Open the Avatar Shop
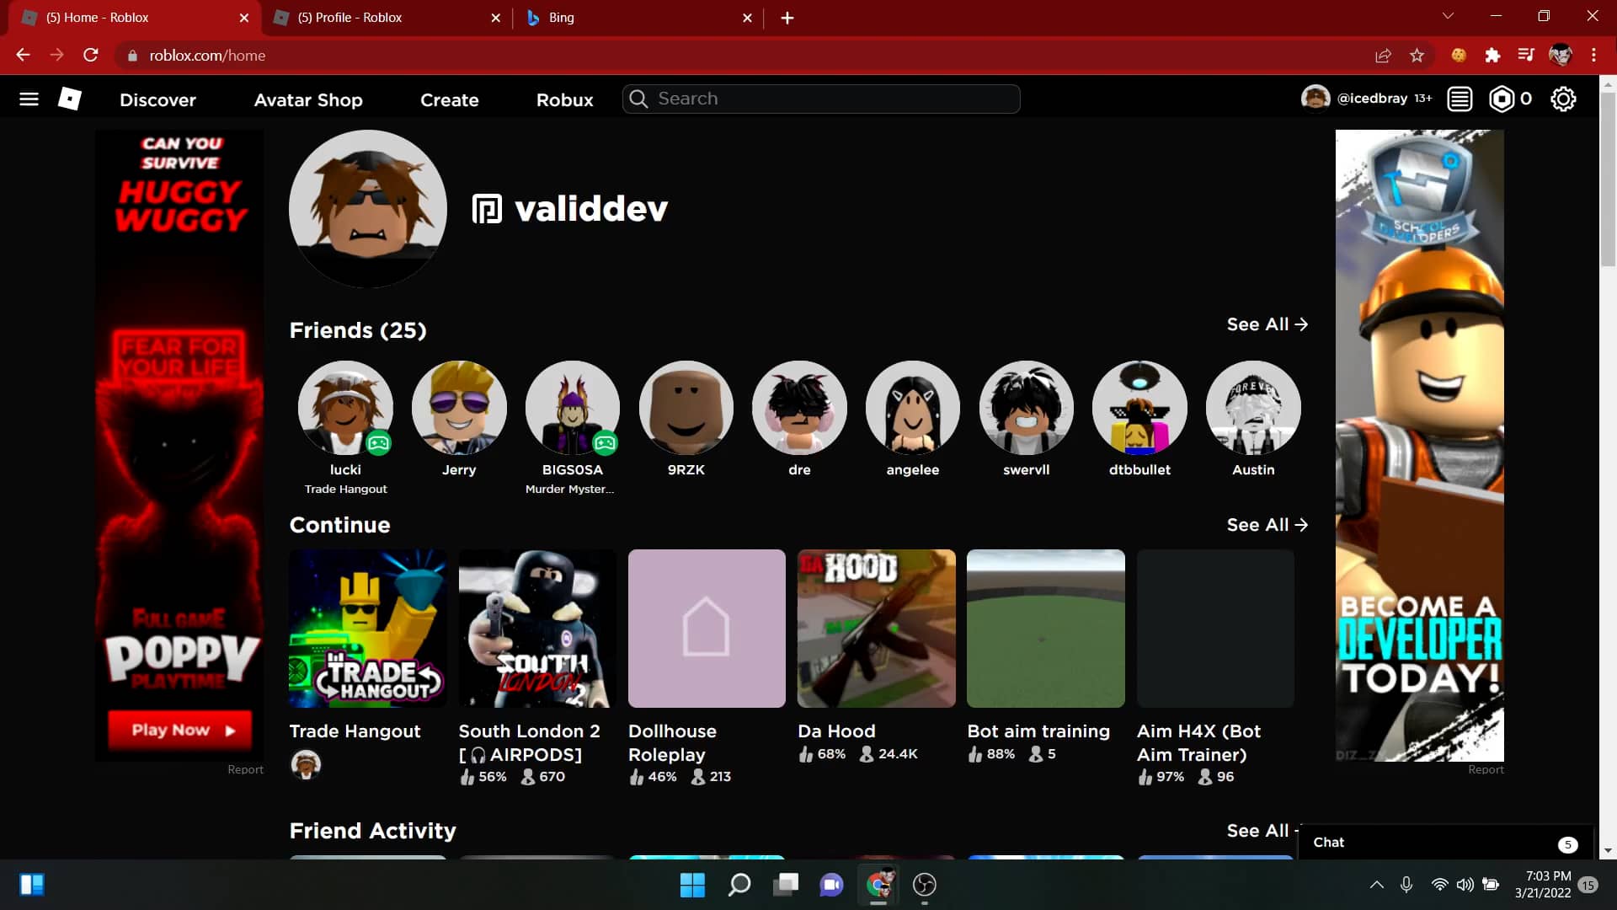 tap(308, 100)
